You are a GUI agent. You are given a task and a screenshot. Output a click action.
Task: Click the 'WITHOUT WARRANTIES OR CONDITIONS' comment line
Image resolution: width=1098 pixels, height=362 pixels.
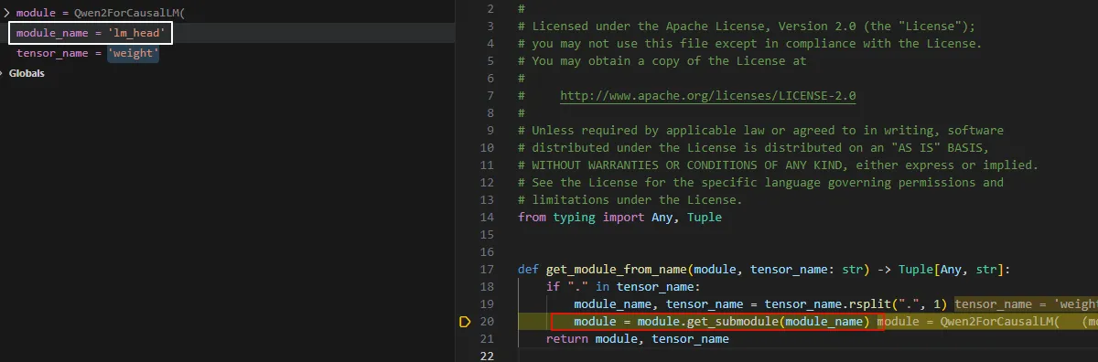pyautogui.click(x=778, y=165)
